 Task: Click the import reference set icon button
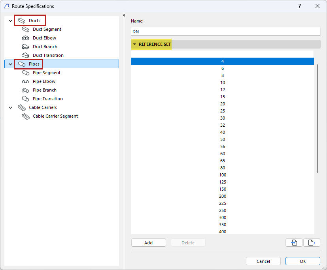[294, 242]
